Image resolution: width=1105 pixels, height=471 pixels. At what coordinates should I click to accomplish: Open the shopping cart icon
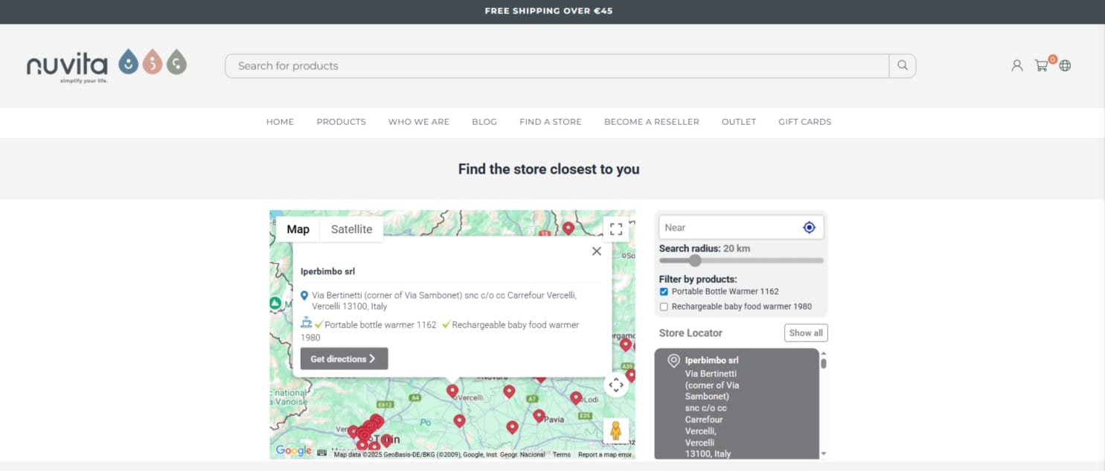coord(1041,66)
